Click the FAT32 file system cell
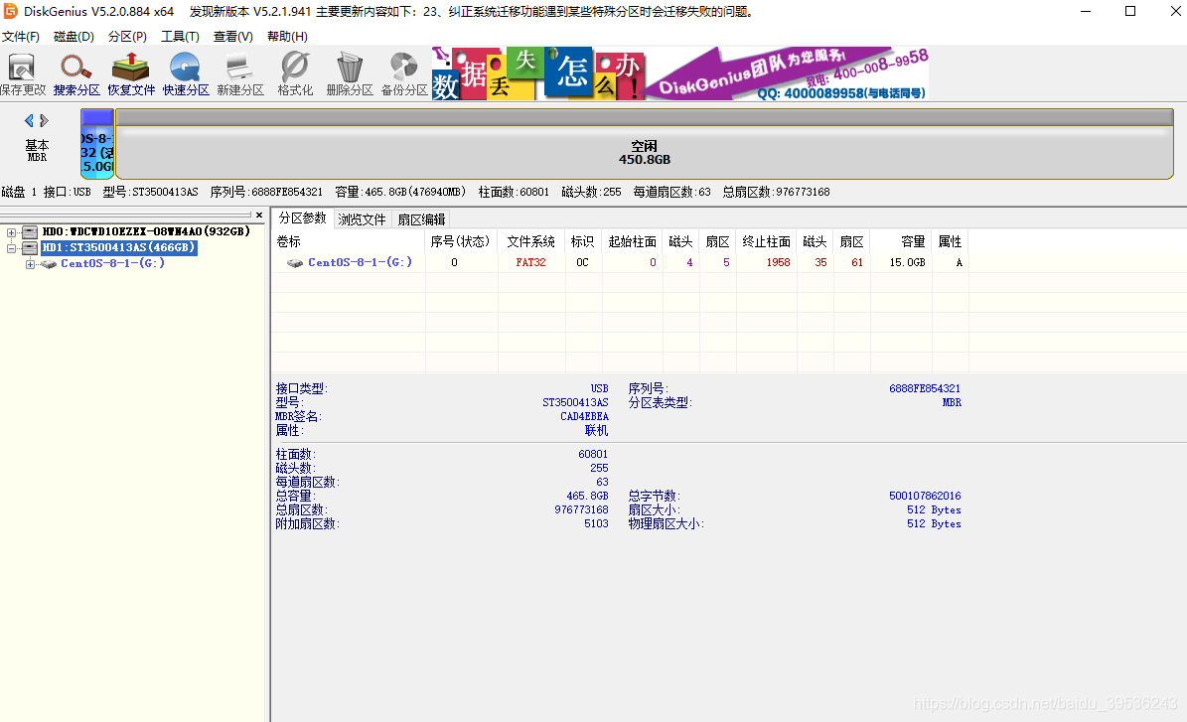 [530, 262]
